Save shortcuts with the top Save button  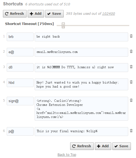point(55,14)
